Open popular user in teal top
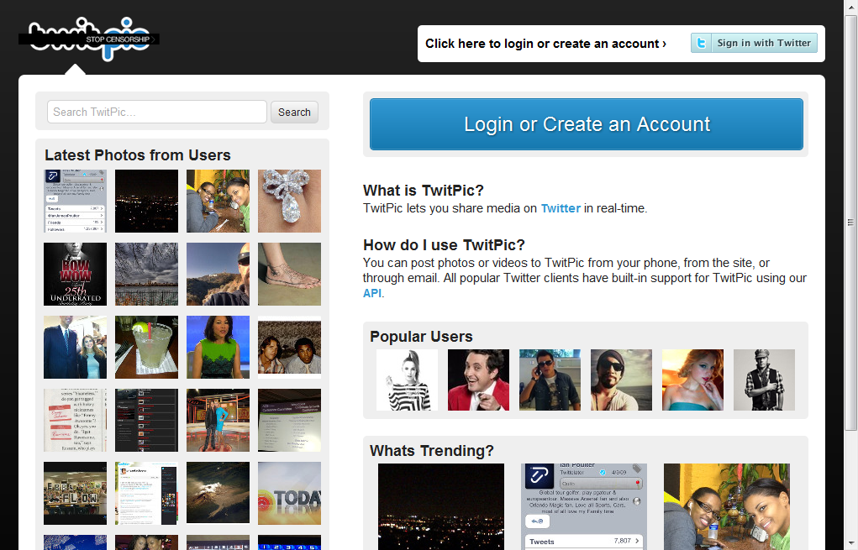Viewport: 858px width, 550px height. pyautogui.click(x=692, y=380)
